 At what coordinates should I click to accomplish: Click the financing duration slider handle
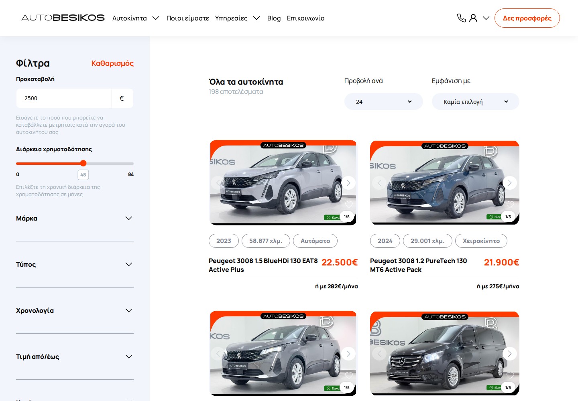coord(83,163)
